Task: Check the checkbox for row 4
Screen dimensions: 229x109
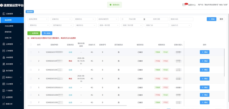Action: pyautogui.click(x=31, y=79)
